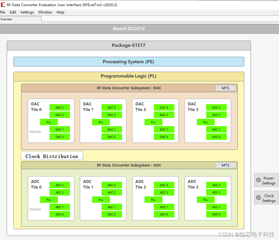Select DAC 2 in DAC Tile 1
Viewport: 279px width, 240px height.
pos(111,115)
